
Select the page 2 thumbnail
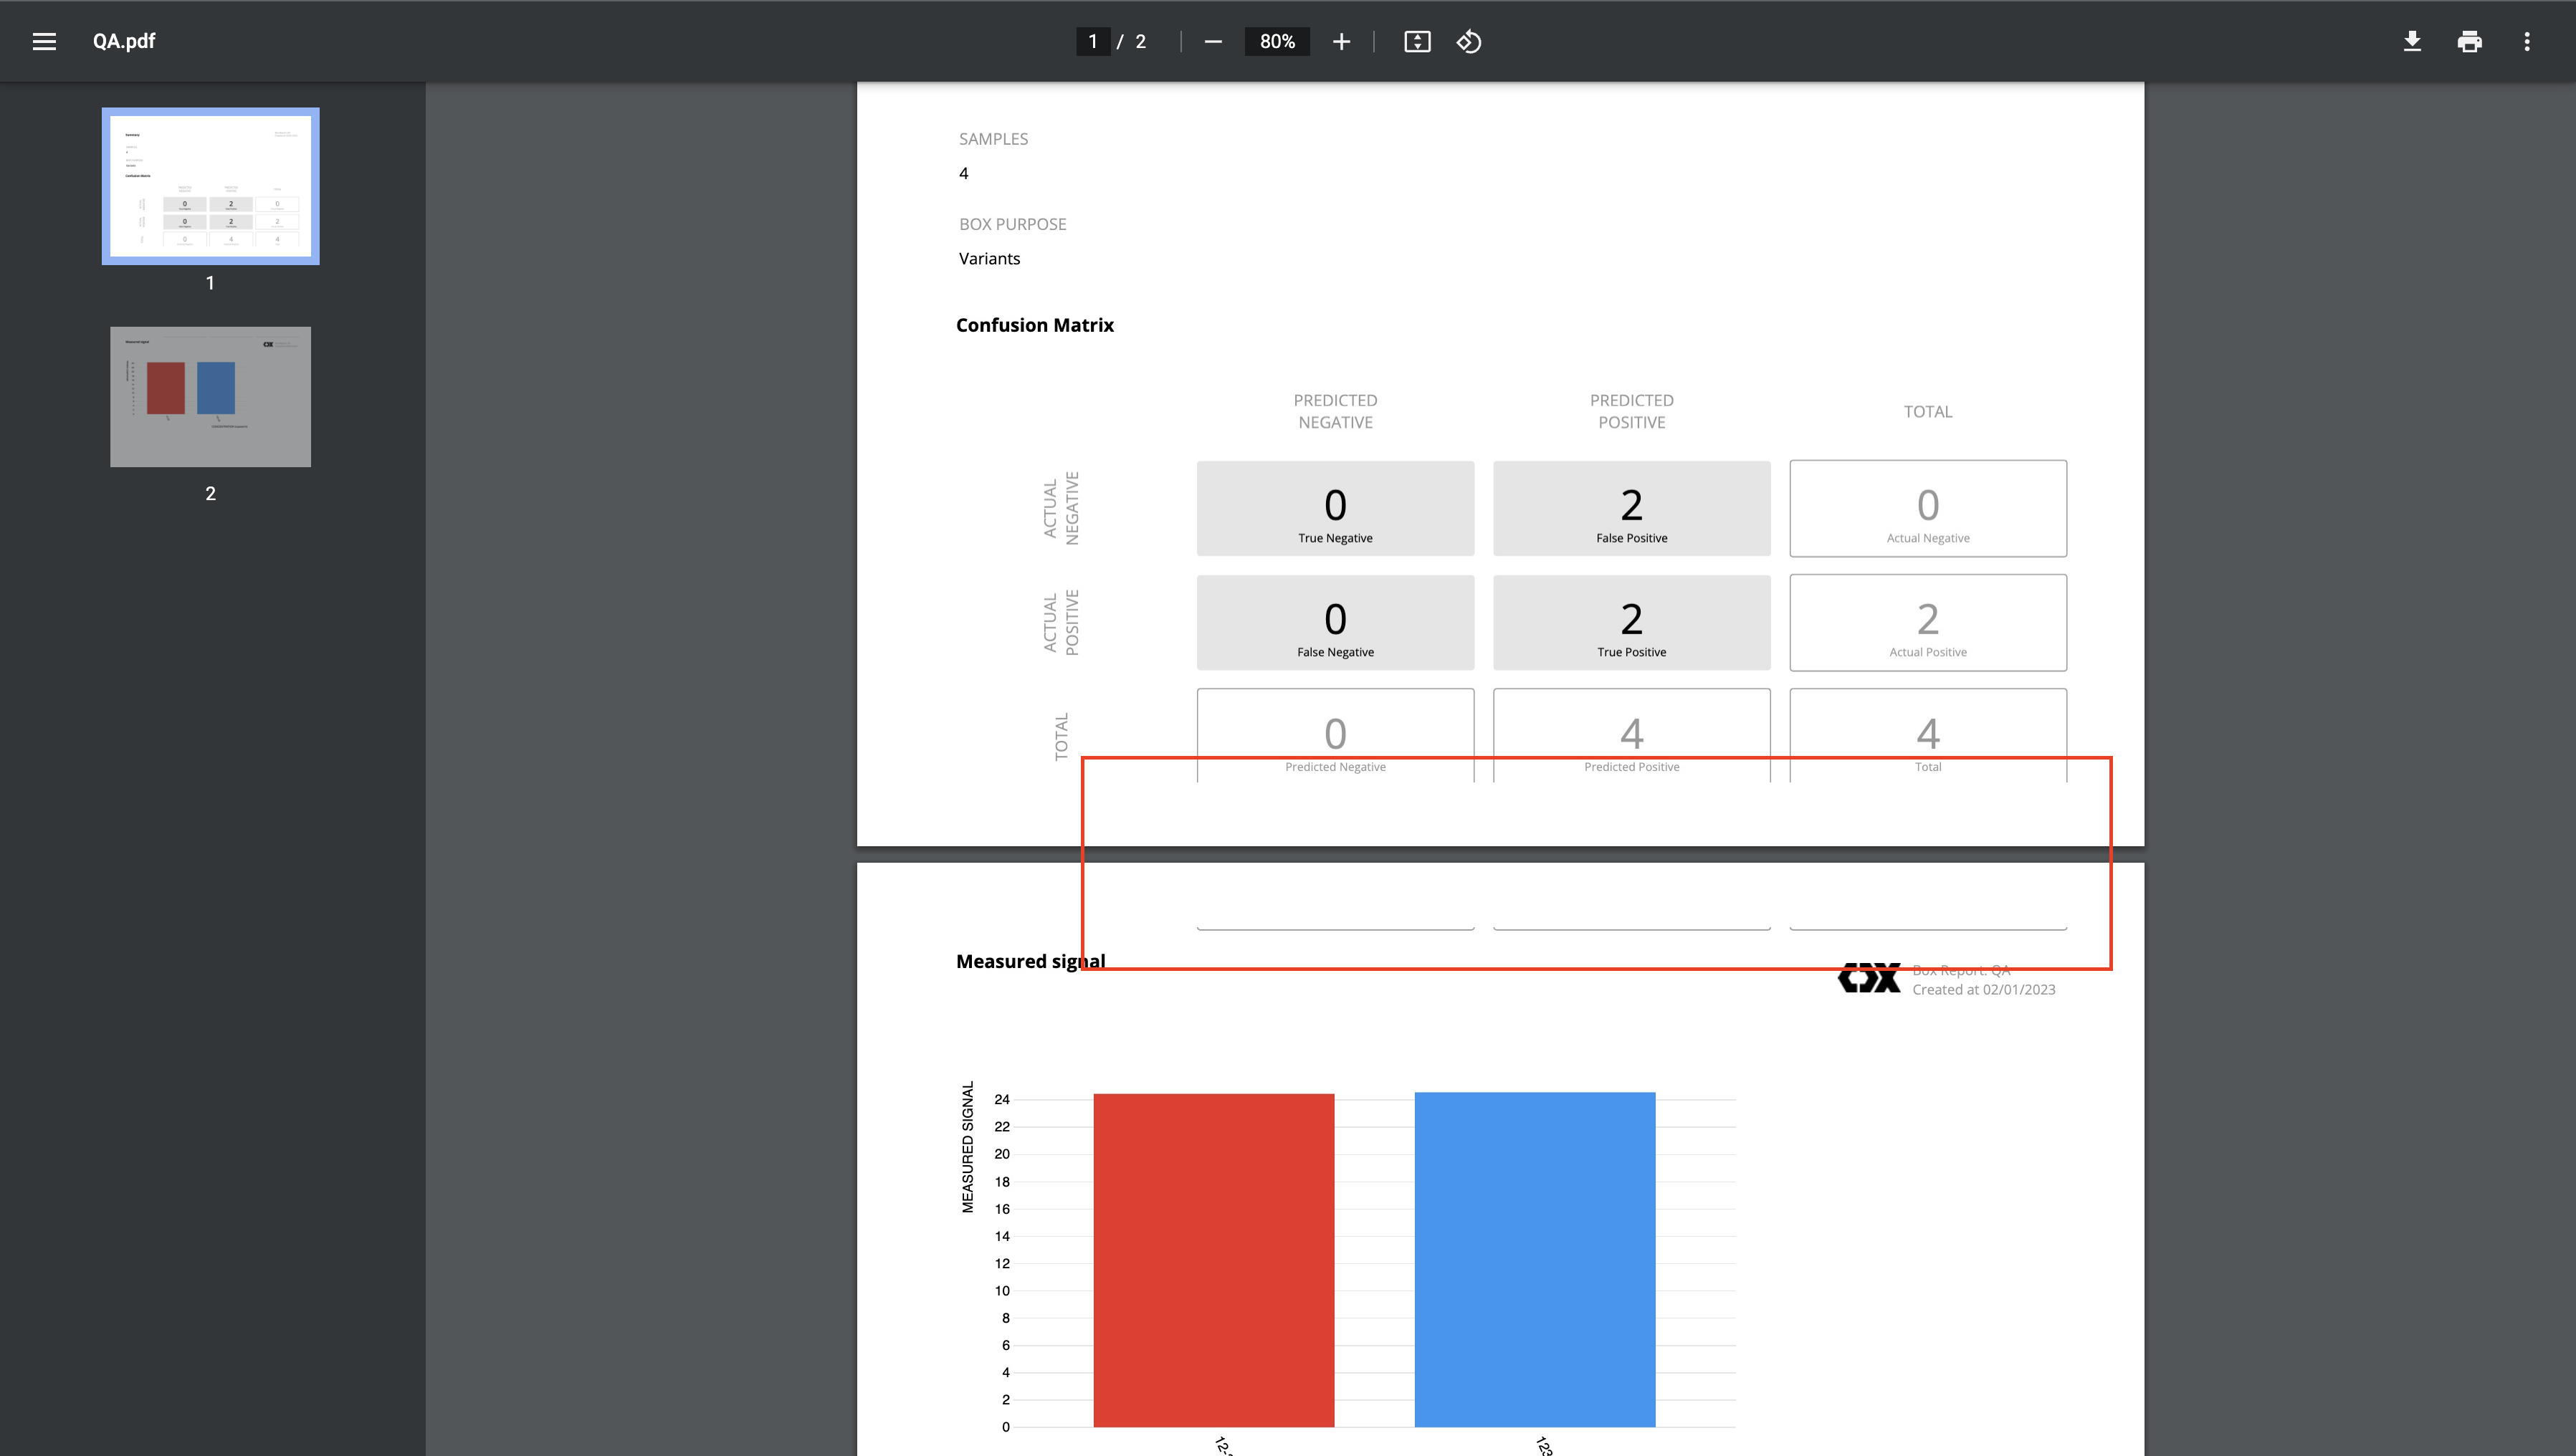point(210,396)
